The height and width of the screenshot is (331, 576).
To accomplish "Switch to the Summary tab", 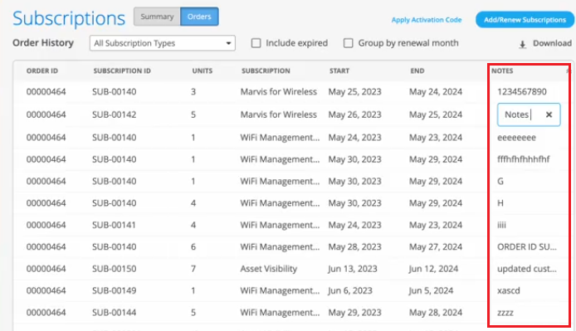I will pos(157,17).
